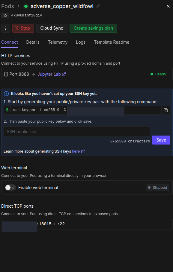Click the ID badge label

pyautogui.click(x=5, y=16)
